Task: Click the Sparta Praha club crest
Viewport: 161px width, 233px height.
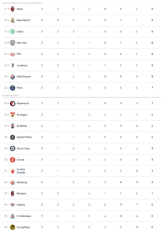Action: (x=12, y=137)
